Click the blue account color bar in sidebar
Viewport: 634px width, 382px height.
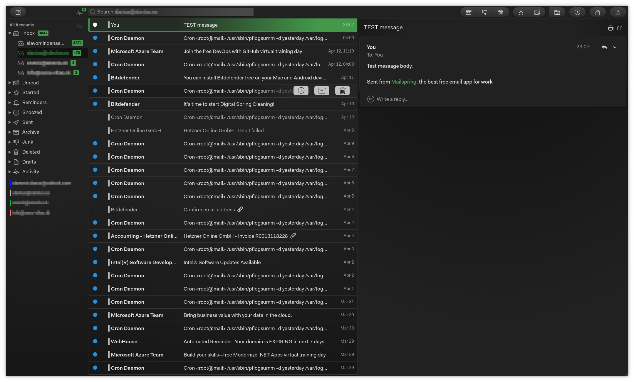(11, 184)
